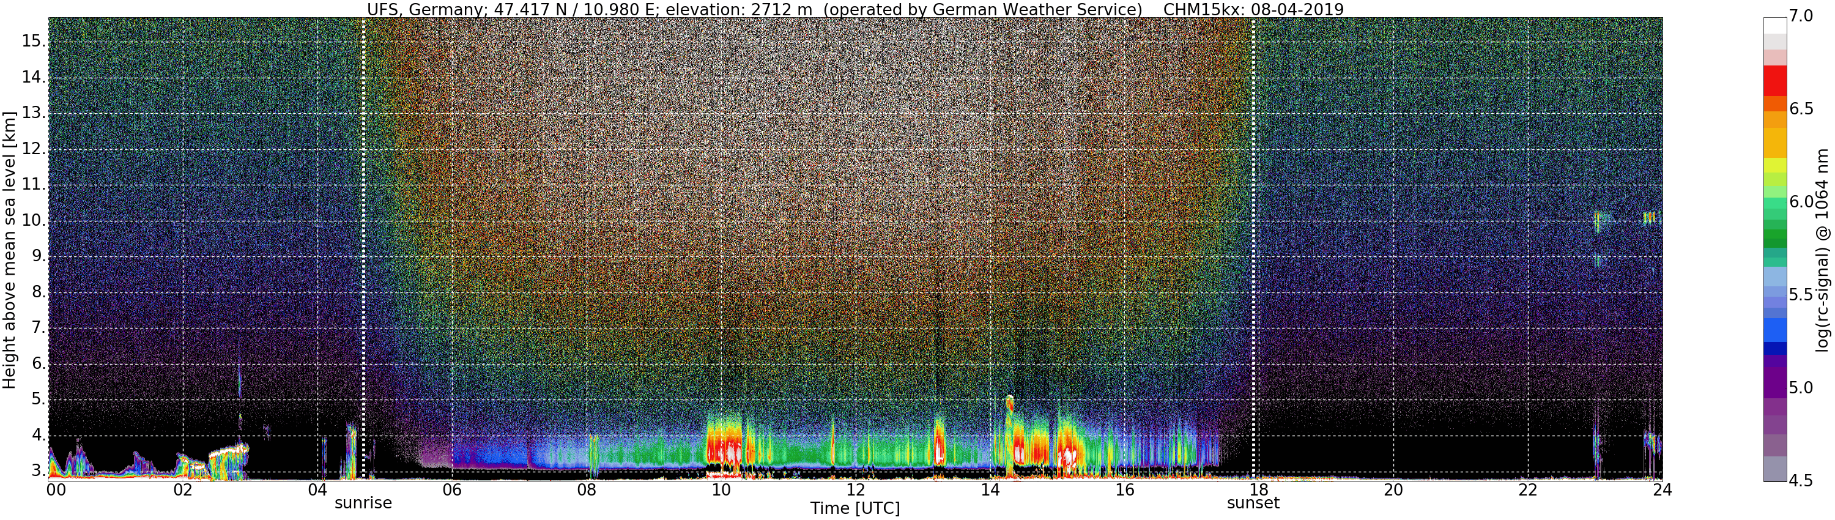Click time axis tick '10'
1835x520 pixels.
(x=721, y=490)
